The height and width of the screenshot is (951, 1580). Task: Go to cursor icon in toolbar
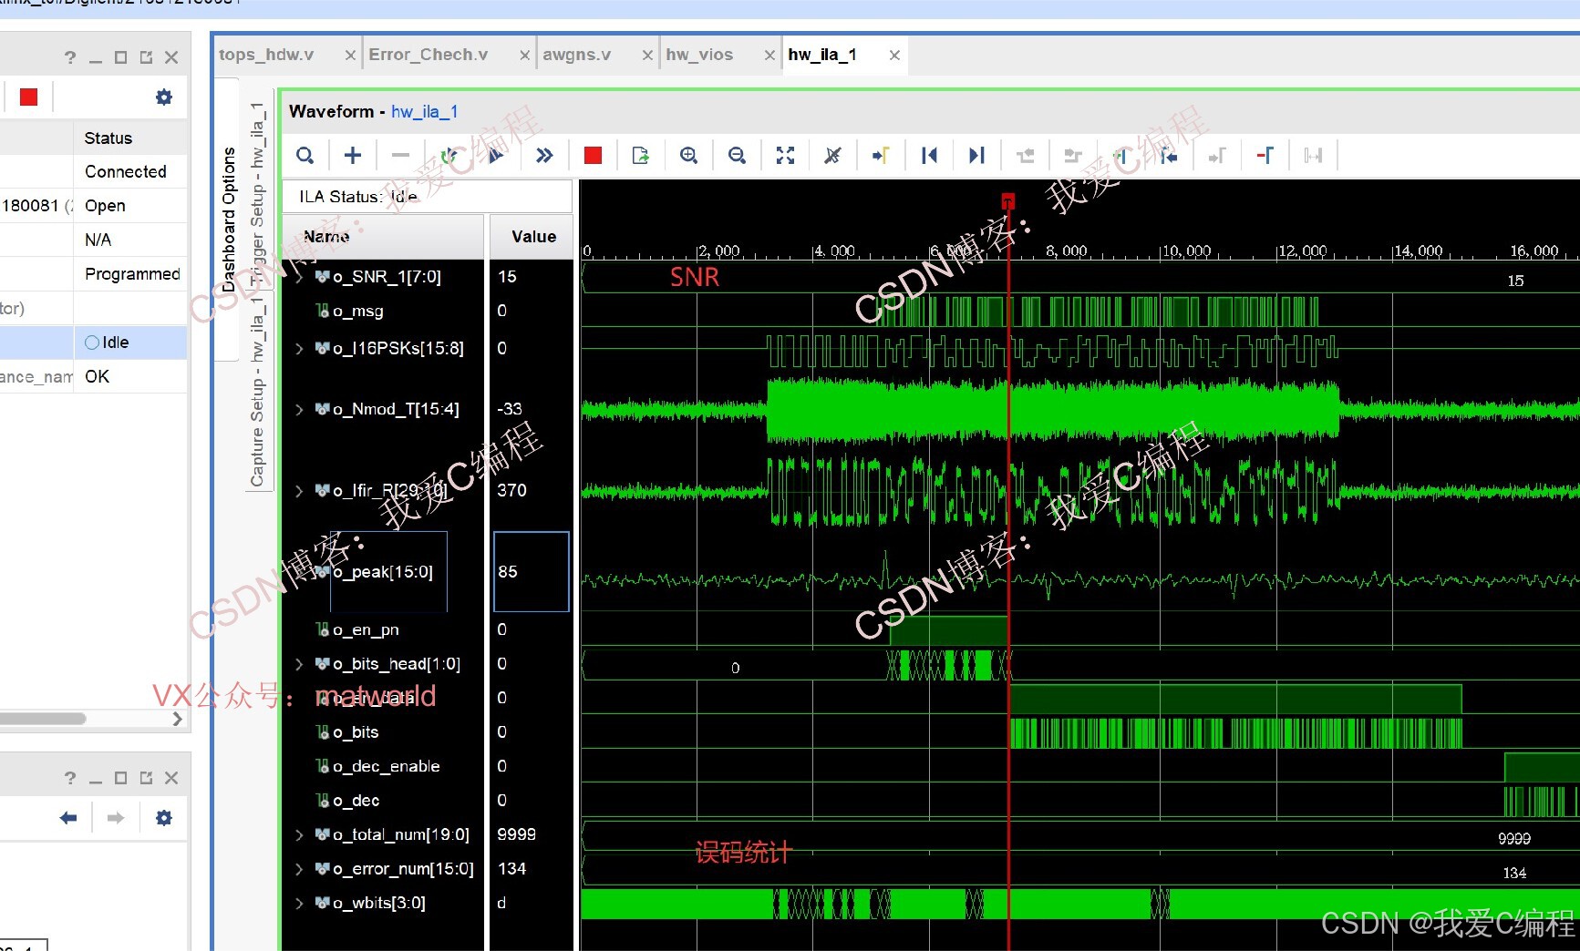881,156
